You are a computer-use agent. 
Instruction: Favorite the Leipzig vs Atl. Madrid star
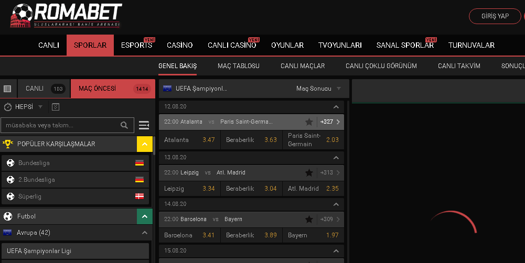(x=309, y=173)
